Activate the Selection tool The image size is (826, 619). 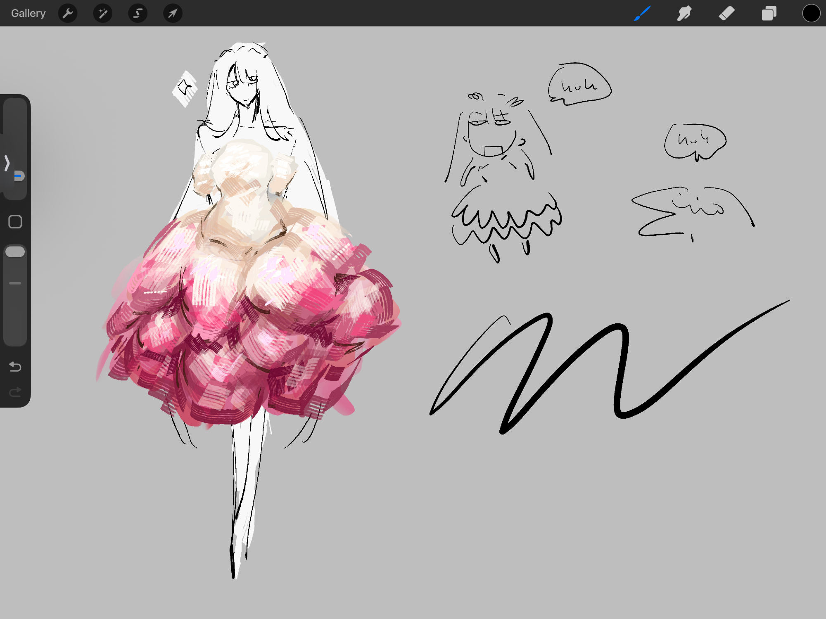138,13
